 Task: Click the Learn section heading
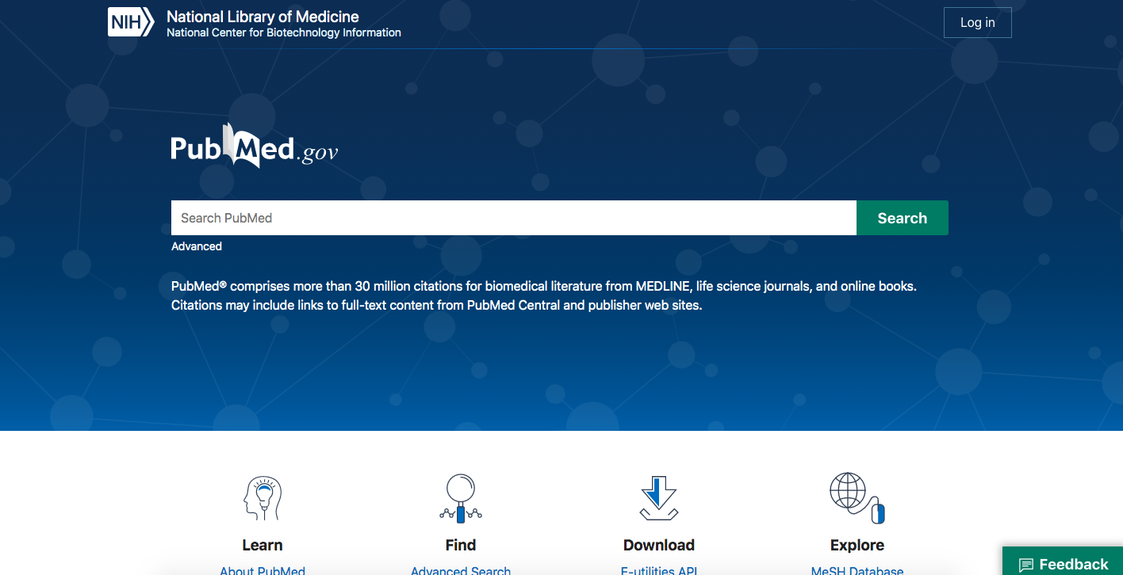263,545
